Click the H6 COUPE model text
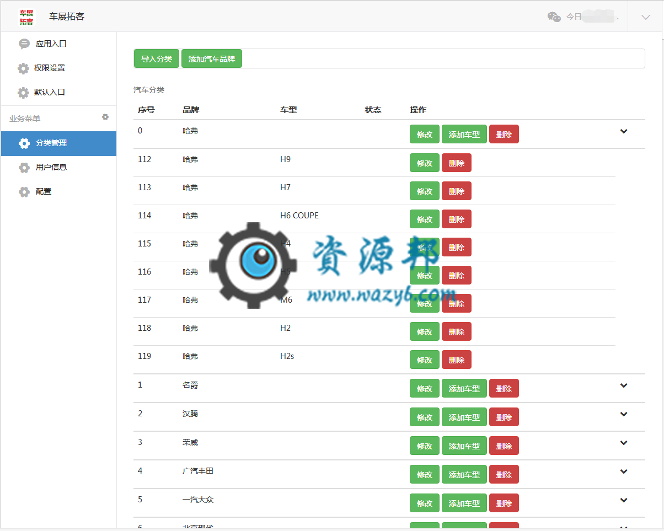This screenshot has width=664, height=531. click(x=299, y=216)
